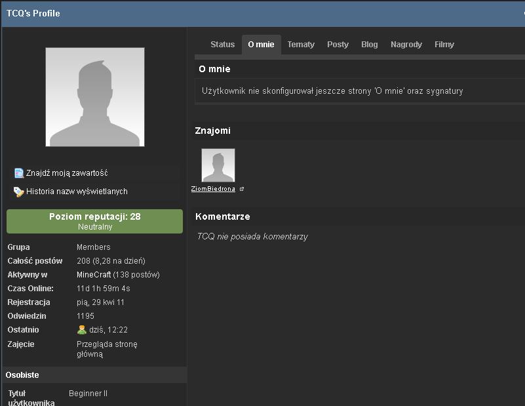Click the '208 (8,28 na dzień)' post count
This screenshot has height=406, width=525.
tap(111, 261)
